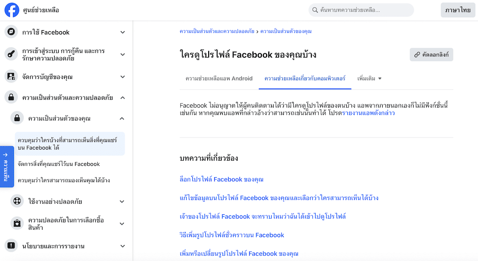Click the คัดลอกลิงก์ button

coord(431,55)
